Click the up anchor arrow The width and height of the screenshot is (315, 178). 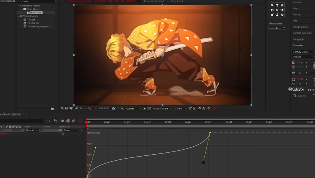click(277, 5)
